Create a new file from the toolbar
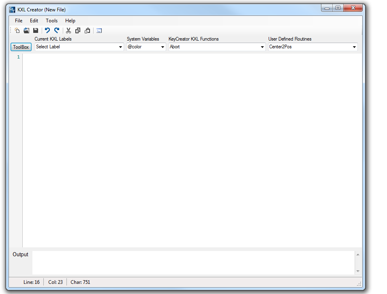Image resolution: width=387 pixels, height=294 pixels. [17, 30]
